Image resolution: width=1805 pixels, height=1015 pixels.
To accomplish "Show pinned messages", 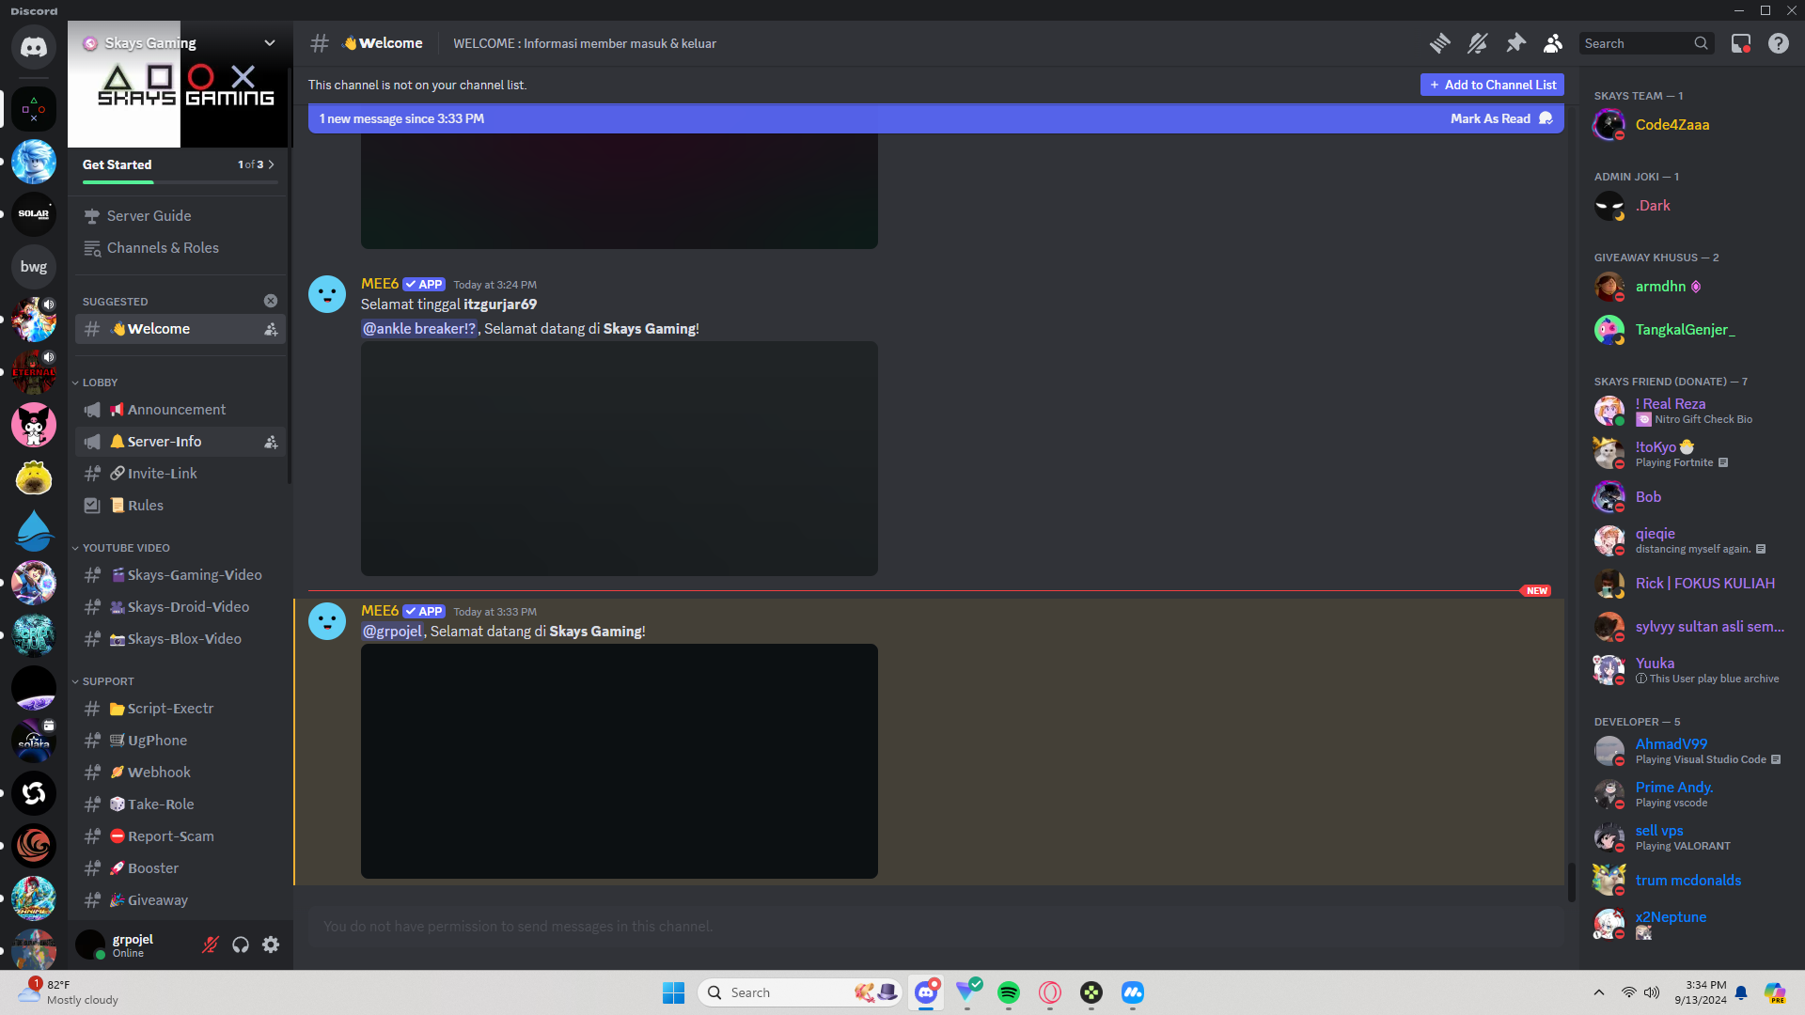I will (1515, 43).
